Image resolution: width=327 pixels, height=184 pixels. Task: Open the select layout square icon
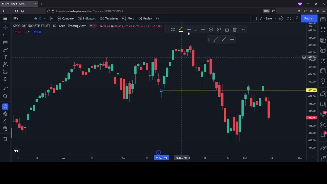click(x=254, y=18)
